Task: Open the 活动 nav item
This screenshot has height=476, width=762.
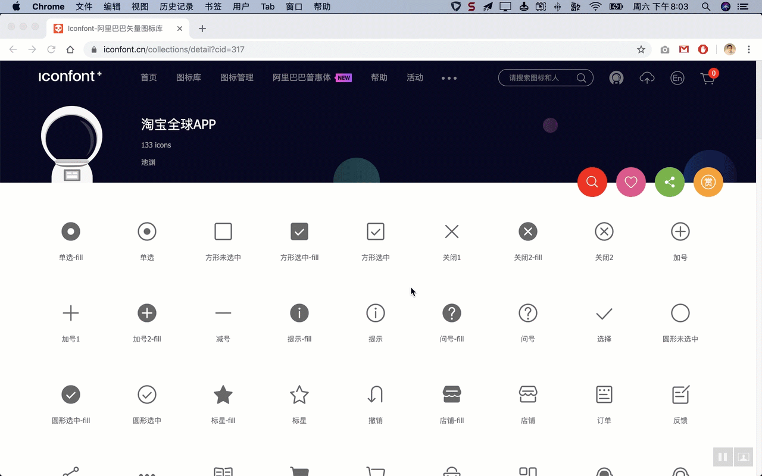Action: 415,77
